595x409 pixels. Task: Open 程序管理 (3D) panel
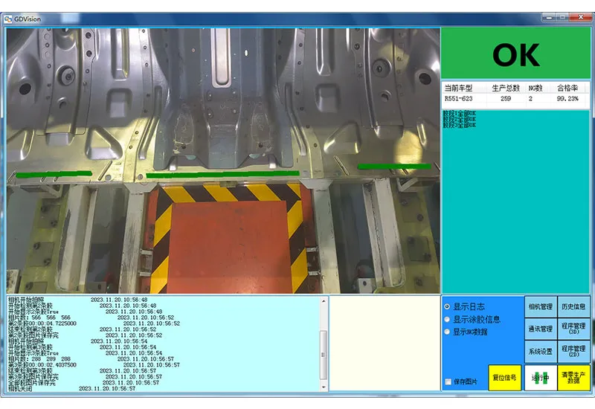(573, 328)
